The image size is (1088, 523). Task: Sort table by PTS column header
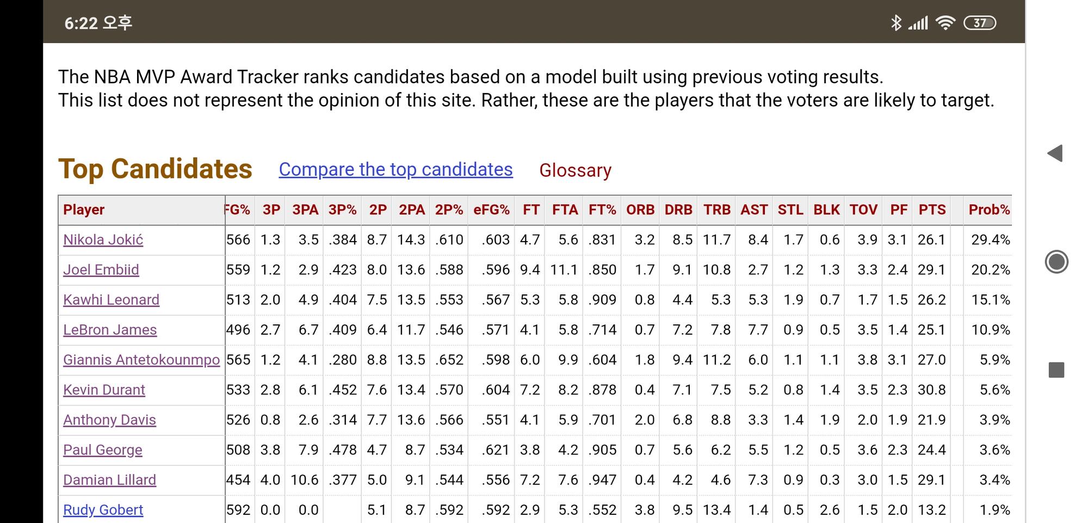pos(932,210)
